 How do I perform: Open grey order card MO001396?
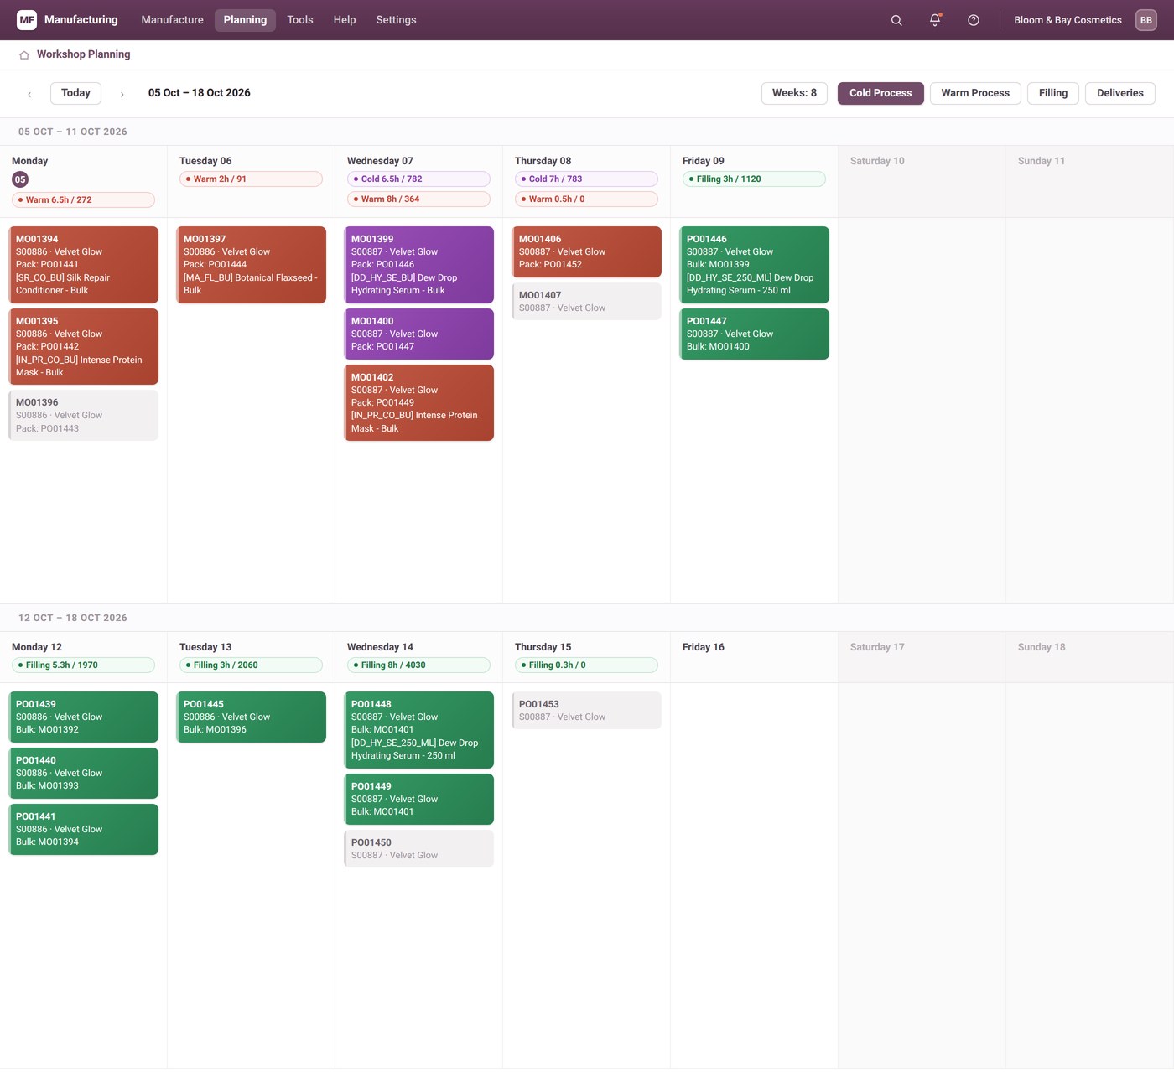pyautogui.click(x=83, y=416)
